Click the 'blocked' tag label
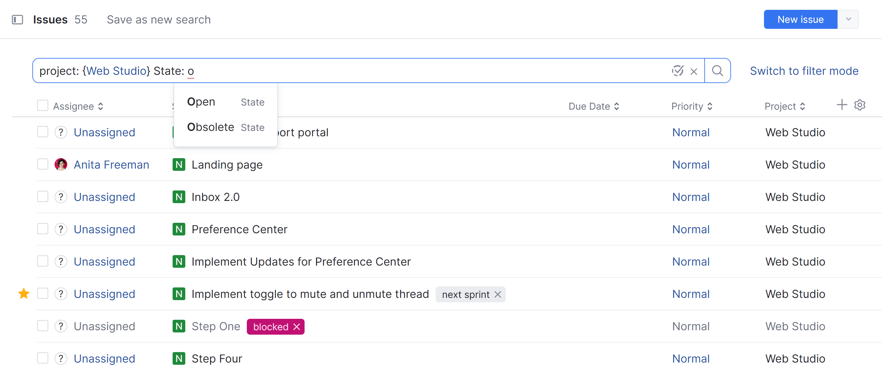The height and width of the screenshot is (373, 882). 271,327
